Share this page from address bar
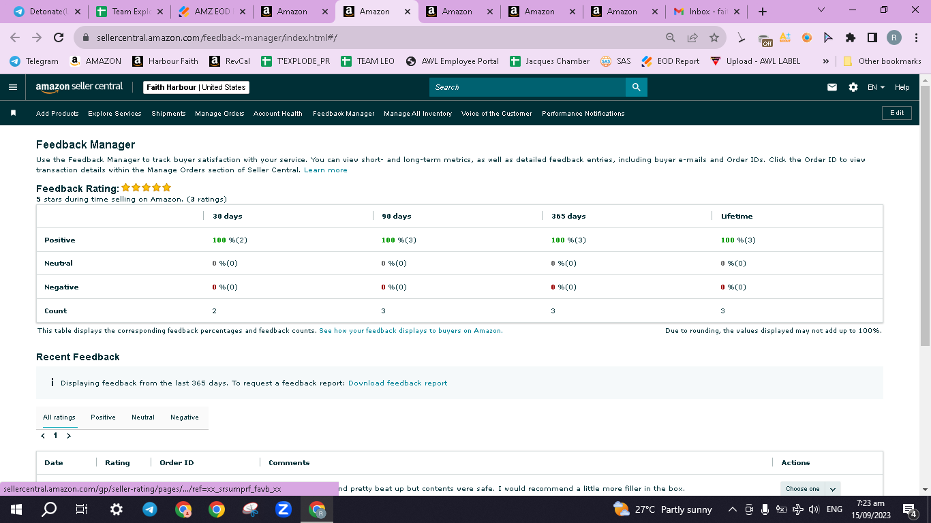This screenshot has width=931, height=523. (692, 38)
